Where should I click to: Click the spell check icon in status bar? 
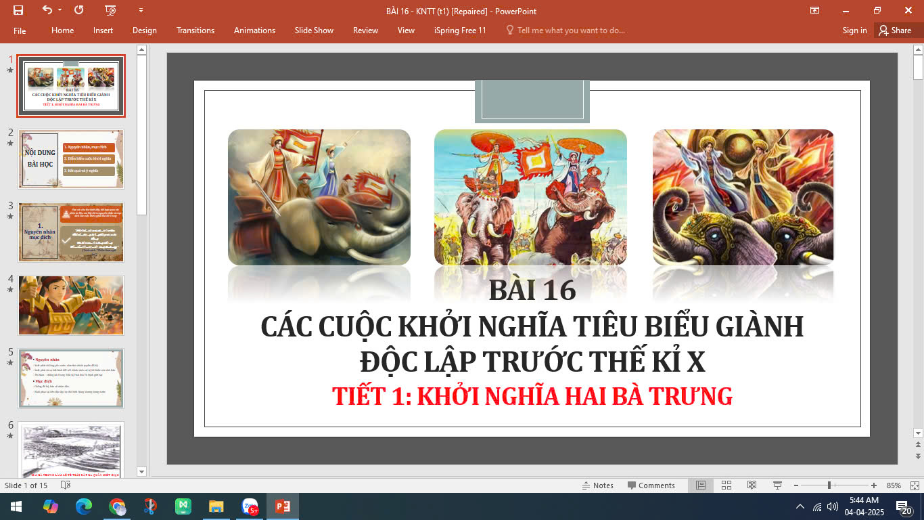click(x=66, y=485)
